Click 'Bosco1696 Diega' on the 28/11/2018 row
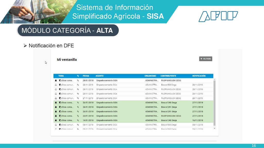This screenshot has height=148, width=264. click(169, 85)
